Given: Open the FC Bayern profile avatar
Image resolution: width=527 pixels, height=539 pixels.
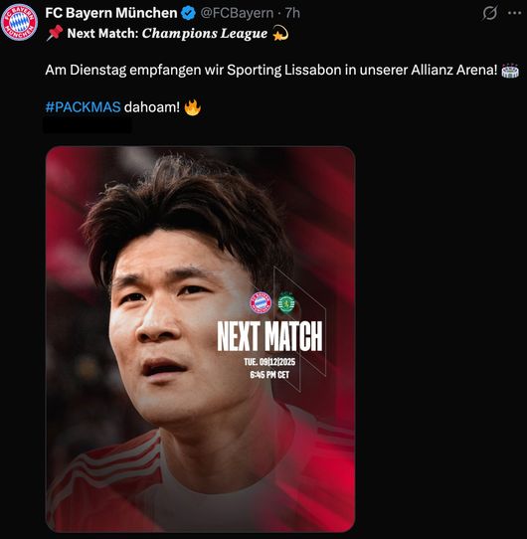Looking at the screenshot, I should (19, 22).
